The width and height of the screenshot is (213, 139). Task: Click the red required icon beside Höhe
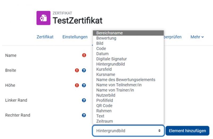(x=77, y=85)
